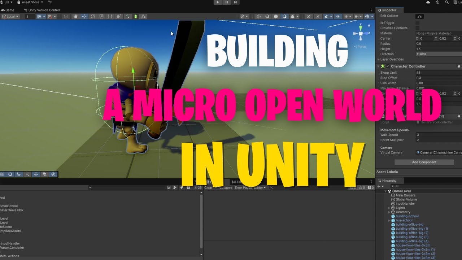The height and width of the screenshot is (260, 462).
Task: Open the Local handle rotation dropdown
Action: coord(10,17)
